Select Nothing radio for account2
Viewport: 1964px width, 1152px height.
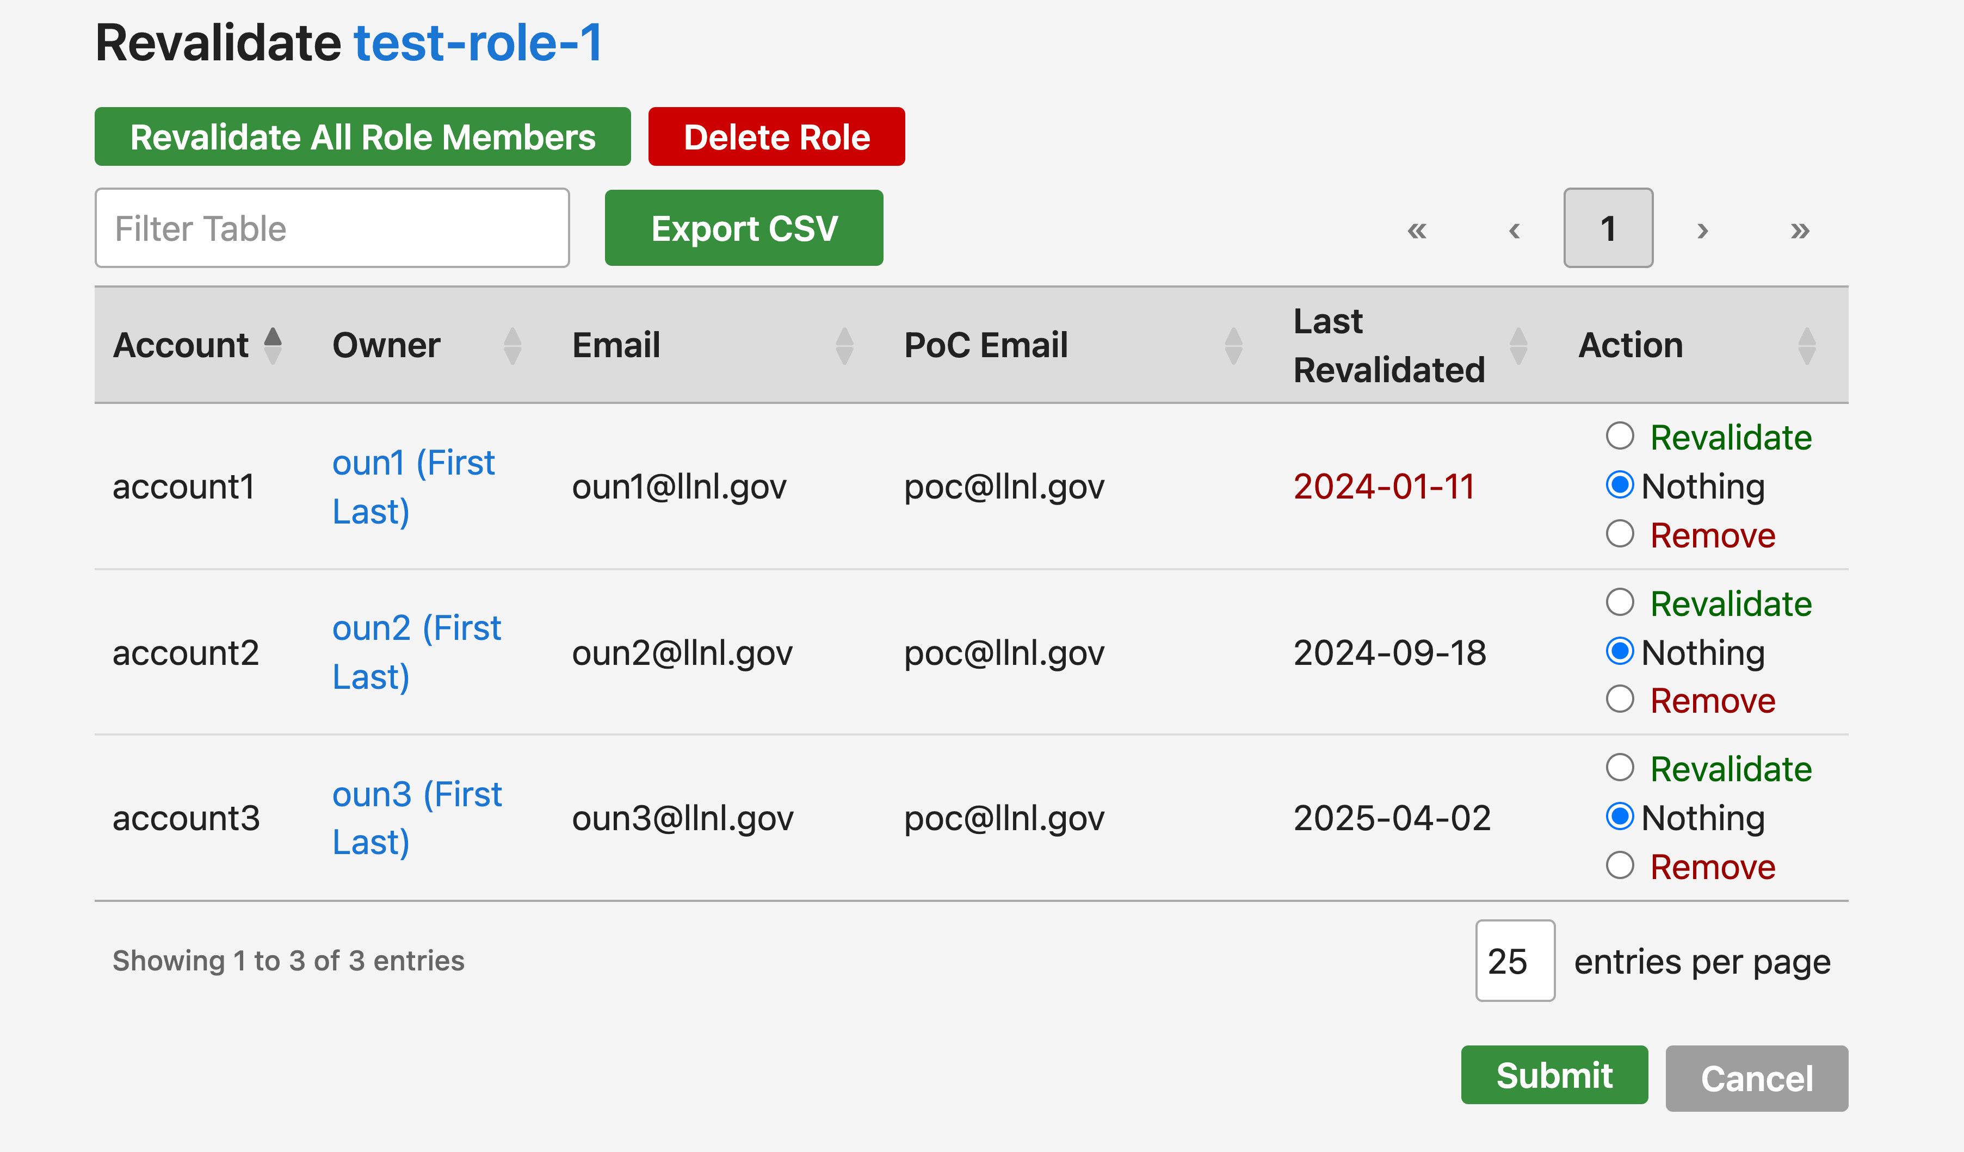tap(1620, 650)
